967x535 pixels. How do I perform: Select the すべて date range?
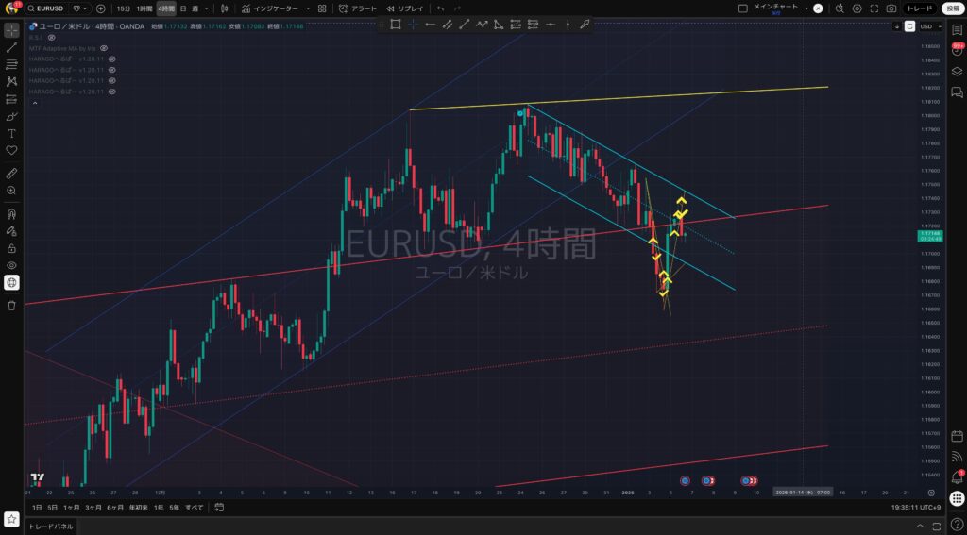[195, 508]
